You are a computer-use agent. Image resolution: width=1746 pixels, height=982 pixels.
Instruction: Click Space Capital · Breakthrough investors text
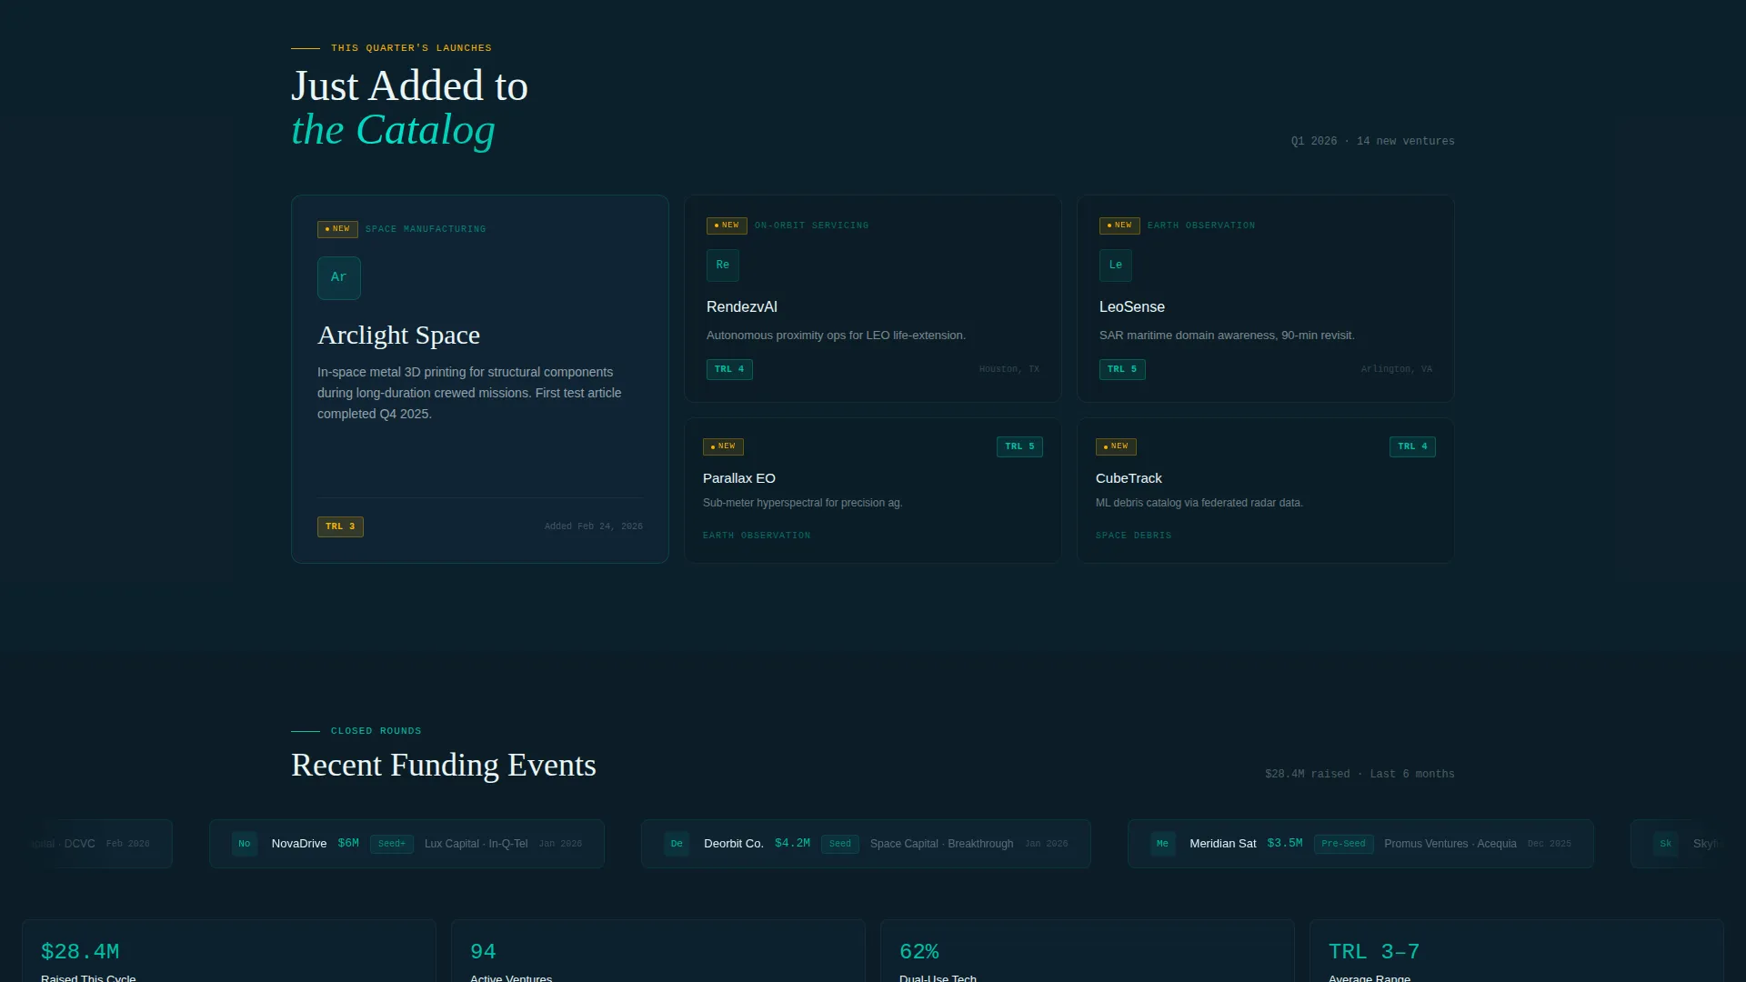pos(942,844)
